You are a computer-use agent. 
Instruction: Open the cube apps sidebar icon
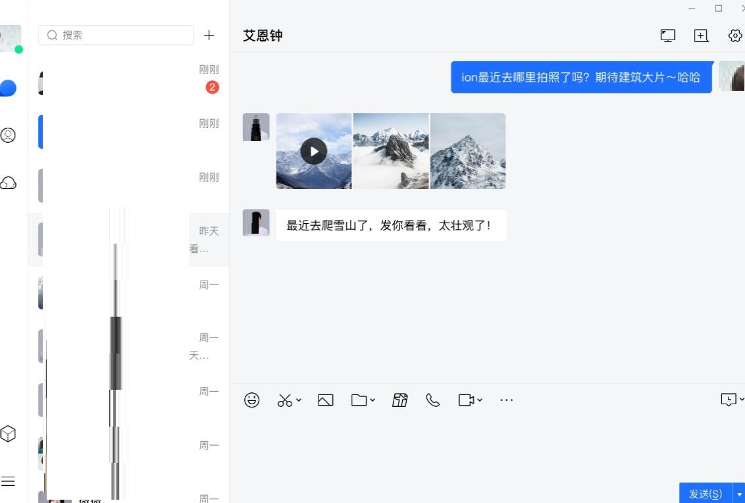tap(8, 434)
